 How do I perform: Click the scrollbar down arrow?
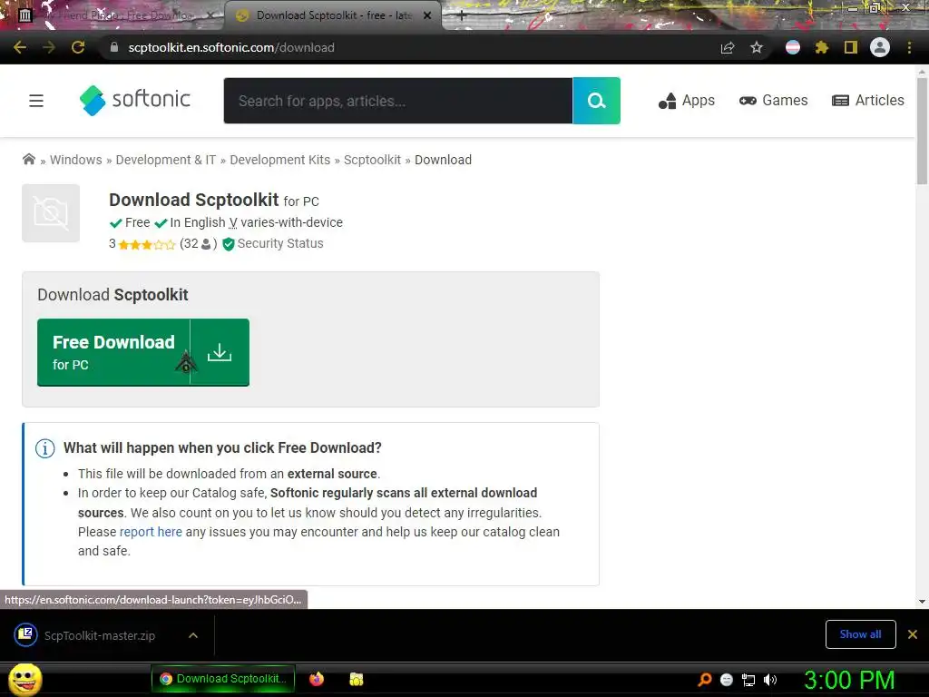(x=922, y=602)
